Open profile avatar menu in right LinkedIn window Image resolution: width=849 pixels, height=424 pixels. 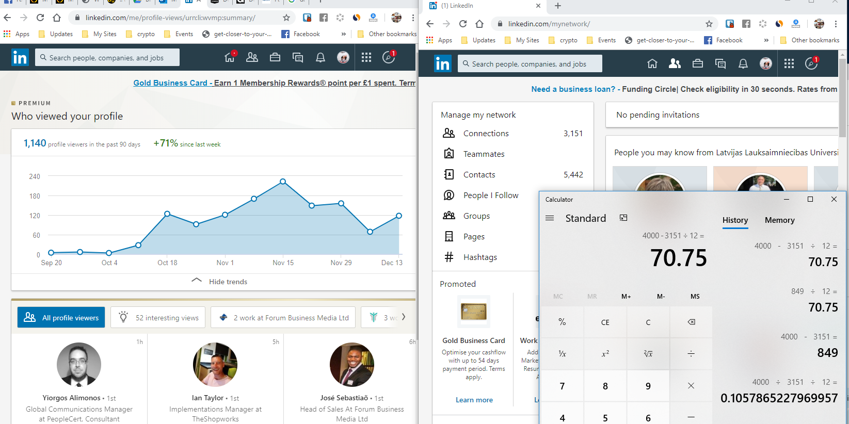pos(766,63)
